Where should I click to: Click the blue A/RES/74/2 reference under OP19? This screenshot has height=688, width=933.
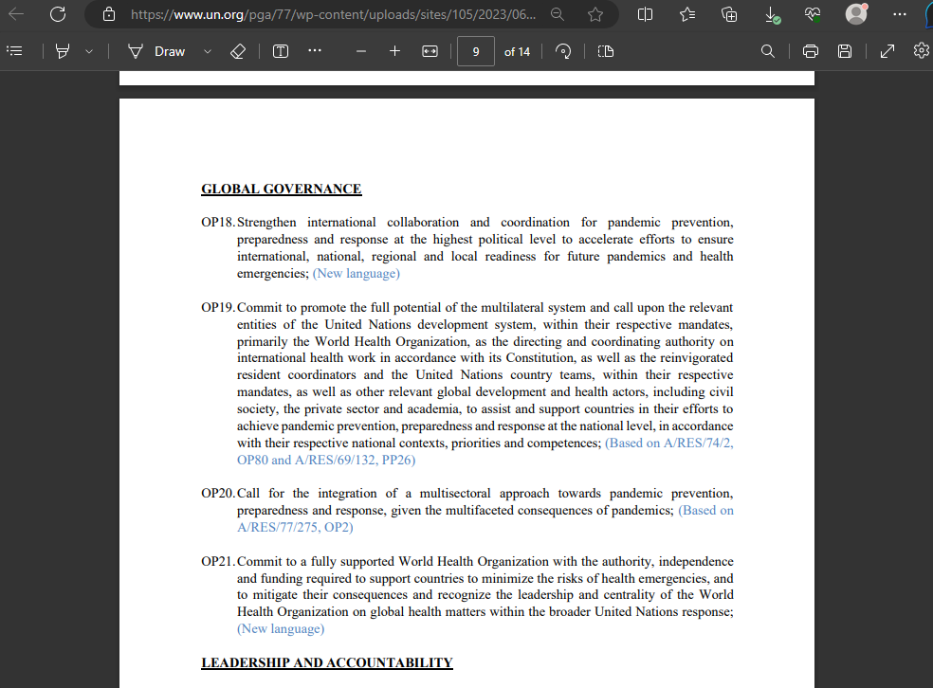[698, 443]
